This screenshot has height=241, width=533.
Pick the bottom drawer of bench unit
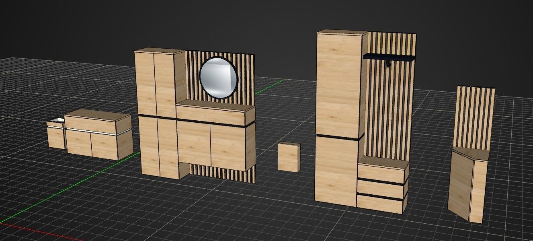(x=379, y=204)
